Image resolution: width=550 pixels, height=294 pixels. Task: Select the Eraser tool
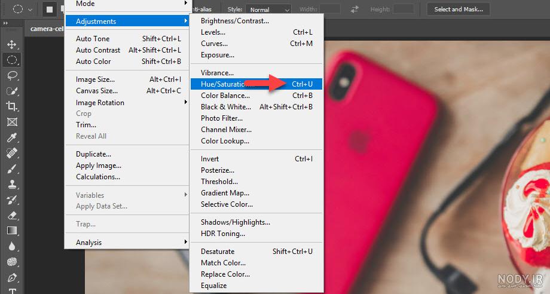12,215
